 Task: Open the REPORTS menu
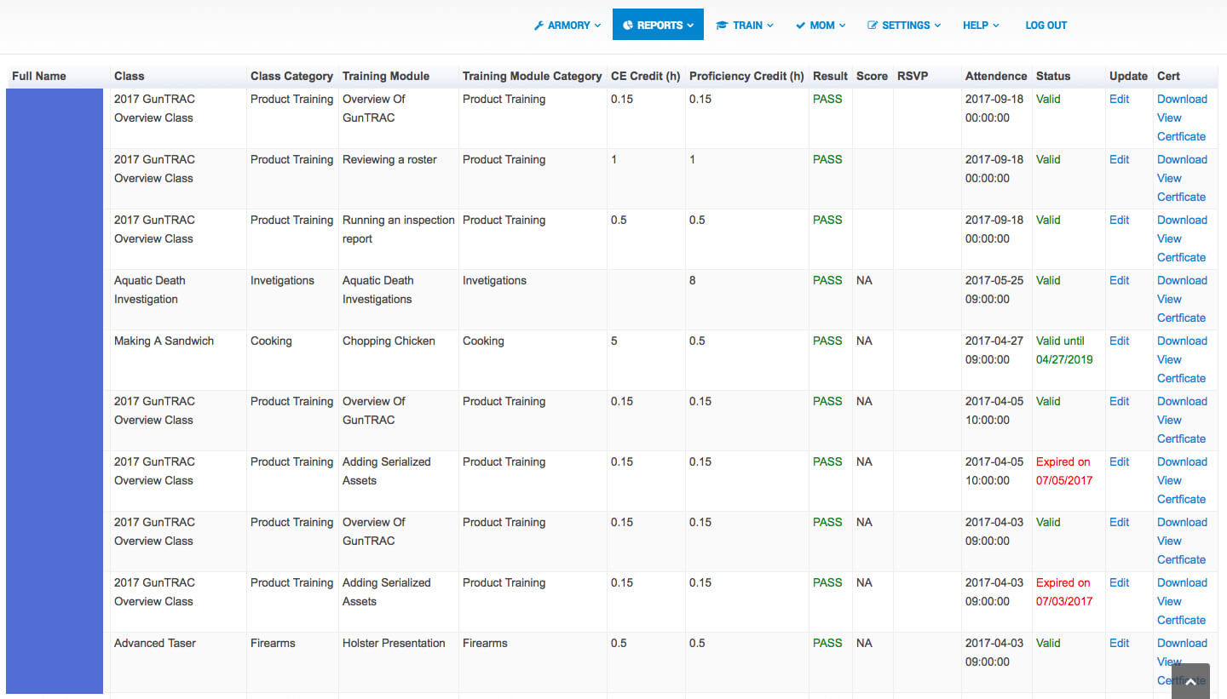658,25
